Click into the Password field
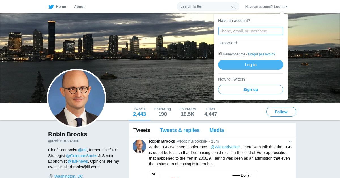Screen dimensions: 340x178 pos(251,43)
